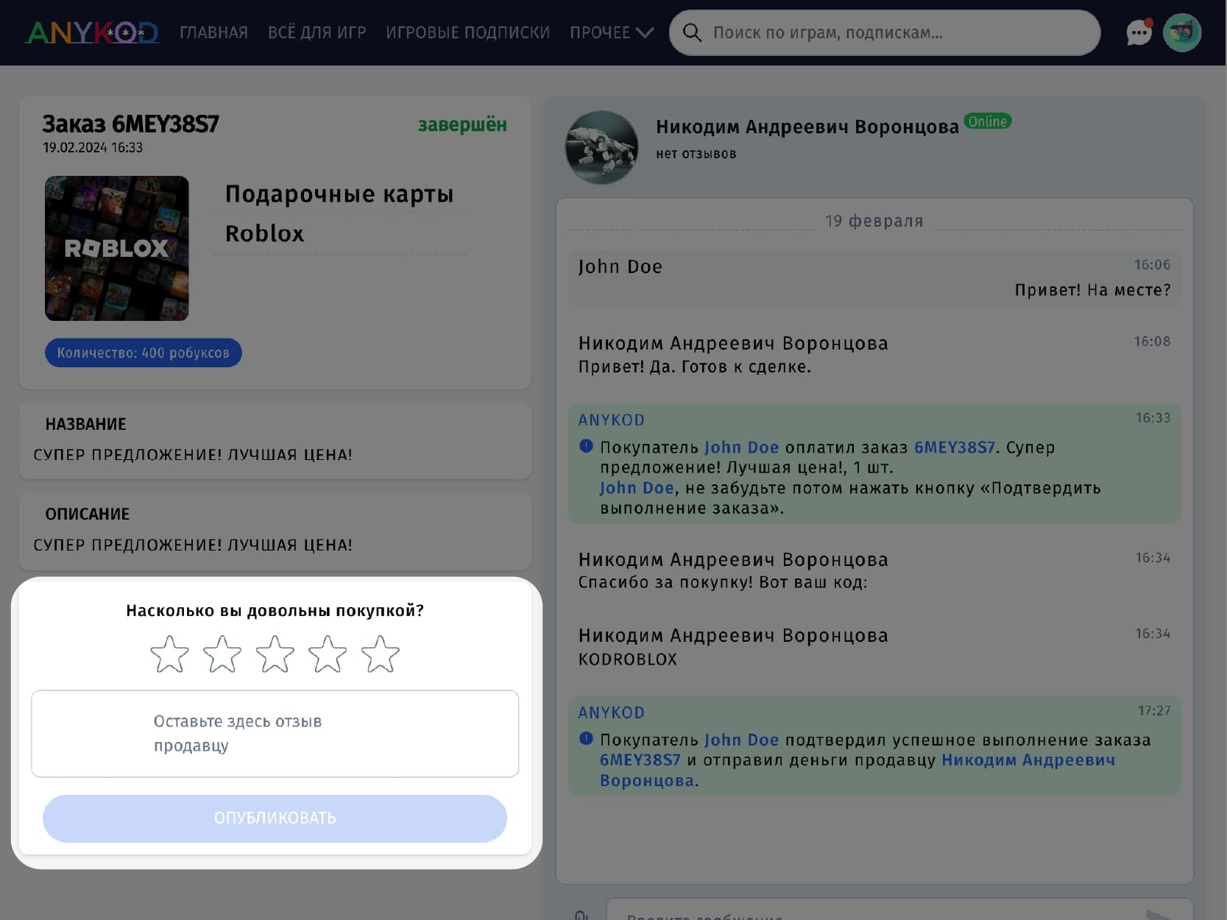
Task: Rate purchase with three stars
Action: coord(275,654)
